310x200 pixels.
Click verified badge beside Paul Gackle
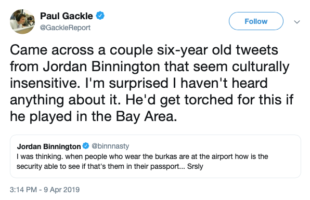click(100, 16)
